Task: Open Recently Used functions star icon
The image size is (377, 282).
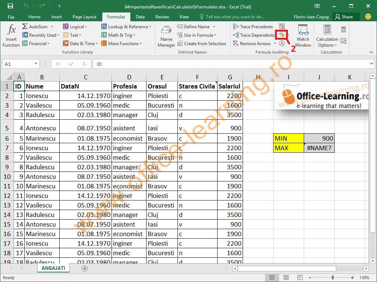Action: pyautogui.click(x=25, y=35)
